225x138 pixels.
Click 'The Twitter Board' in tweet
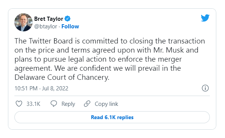(44, 41)
